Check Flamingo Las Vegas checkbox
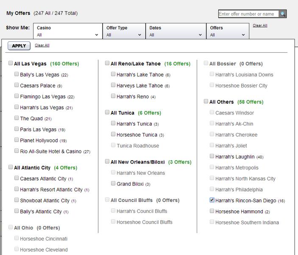 (17, 96)
